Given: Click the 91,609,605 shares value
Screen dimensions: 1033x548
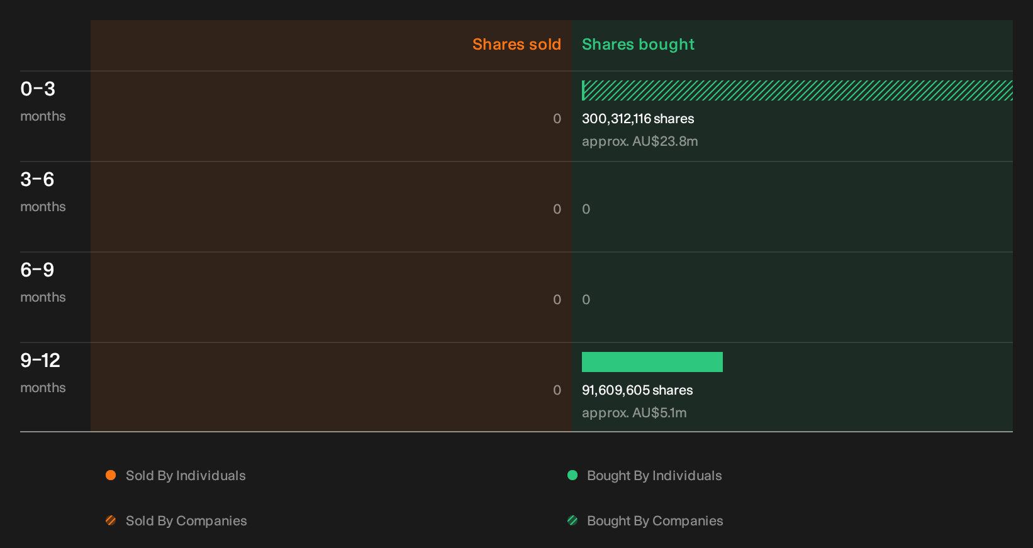Looking at the screenshot, I should pos(637,390).
